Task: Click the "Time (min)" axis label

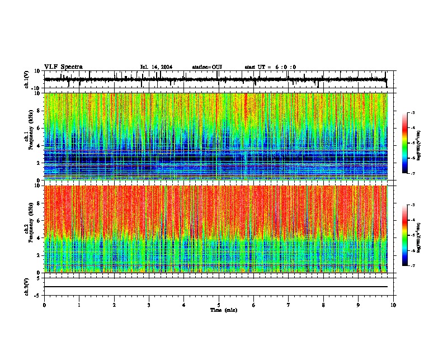Action: click(224, 310)
